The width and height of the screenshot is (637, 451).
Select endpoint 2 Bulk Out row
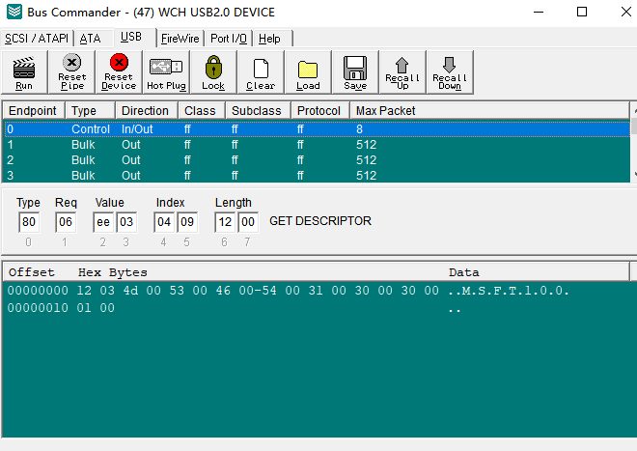click(317, 160)
